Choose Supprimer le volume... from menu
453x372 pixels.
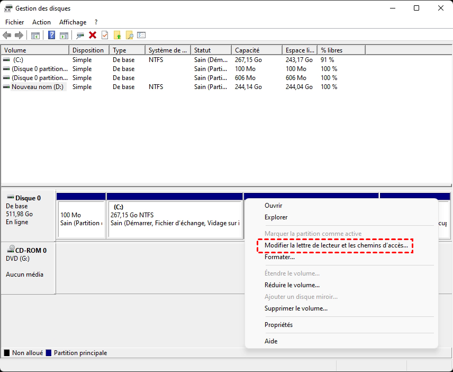tap(296, 308)
